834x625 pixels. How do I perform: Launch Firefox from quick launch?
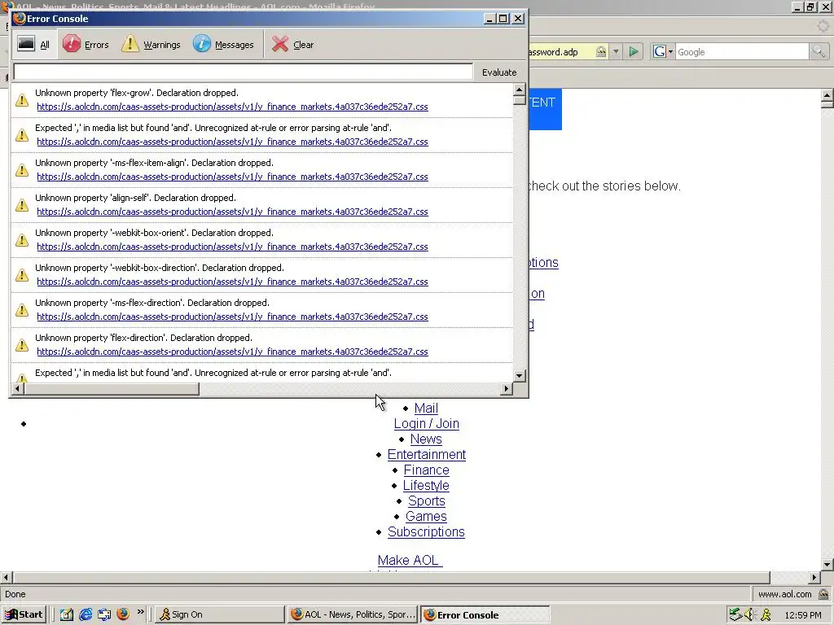pyautogui.click(x=123, y=614)
